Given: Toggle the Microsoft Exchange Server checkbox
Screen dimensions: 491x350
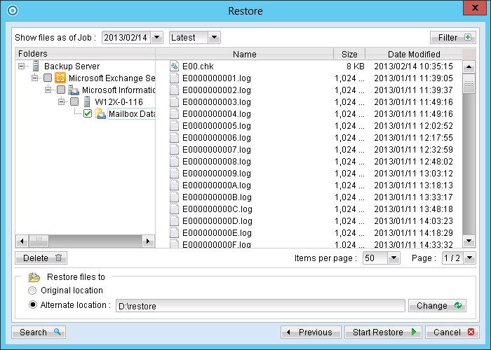Looking at the screenshot, I should point(48,78).
